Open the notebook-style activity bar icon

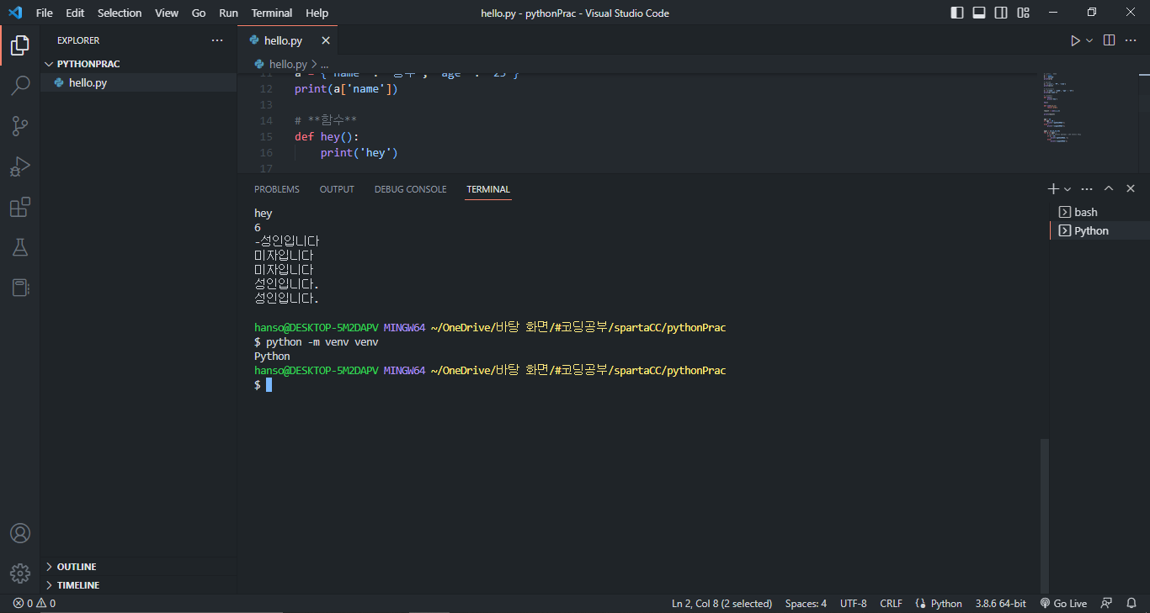click(19, 288)
